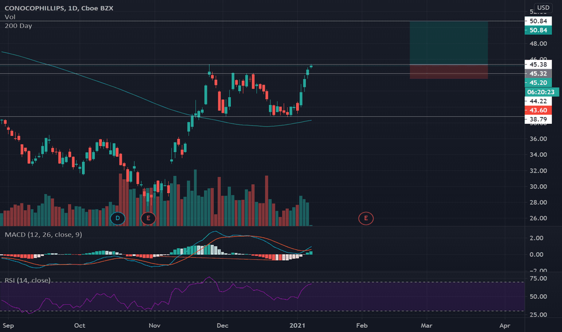Select the 200 Day indicator label
The height and width of the screenshot is (332, 562).
coord(18,26)
